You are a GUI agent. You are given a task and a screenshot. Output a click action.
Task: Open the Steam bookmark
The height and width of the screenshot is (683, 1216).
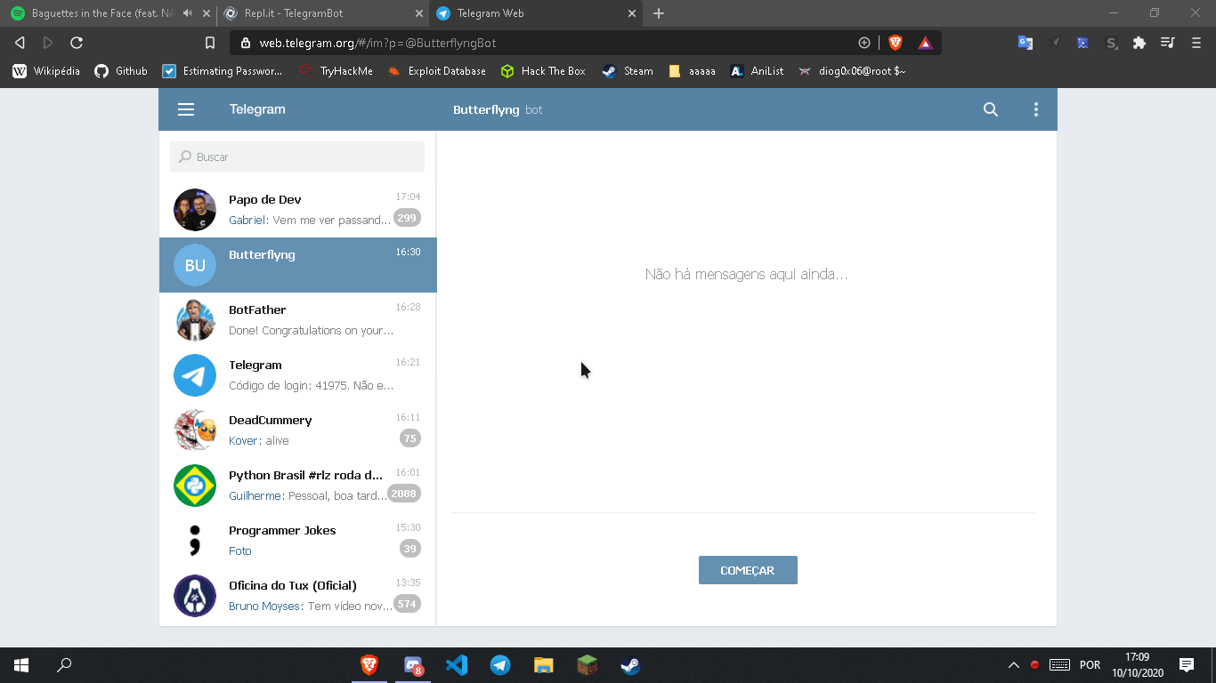pos(628,71)
